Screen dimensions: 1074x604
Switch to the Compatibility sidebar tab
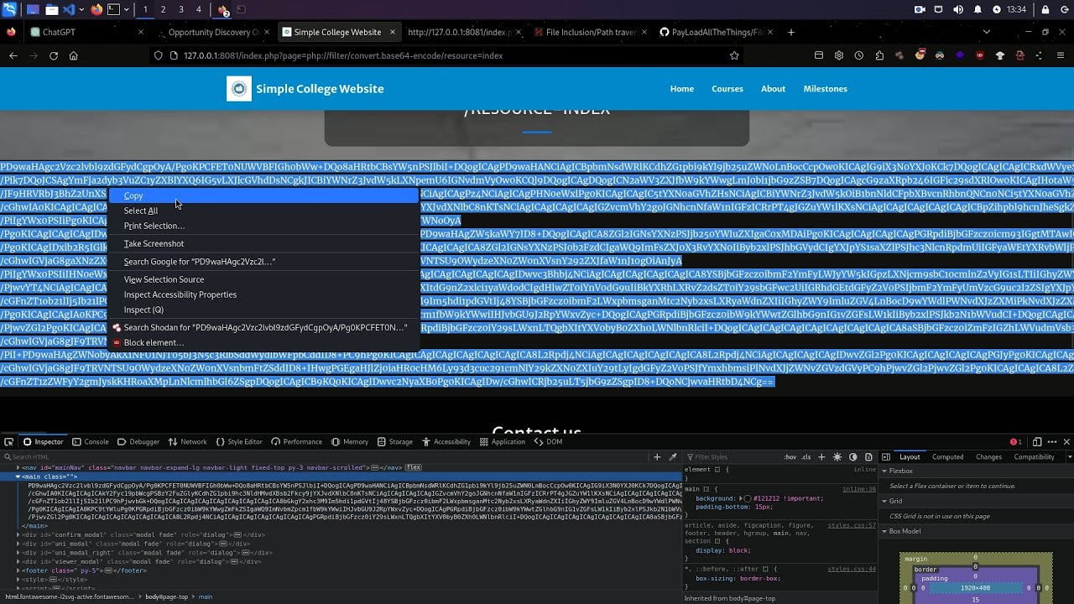coord(1034,457)
